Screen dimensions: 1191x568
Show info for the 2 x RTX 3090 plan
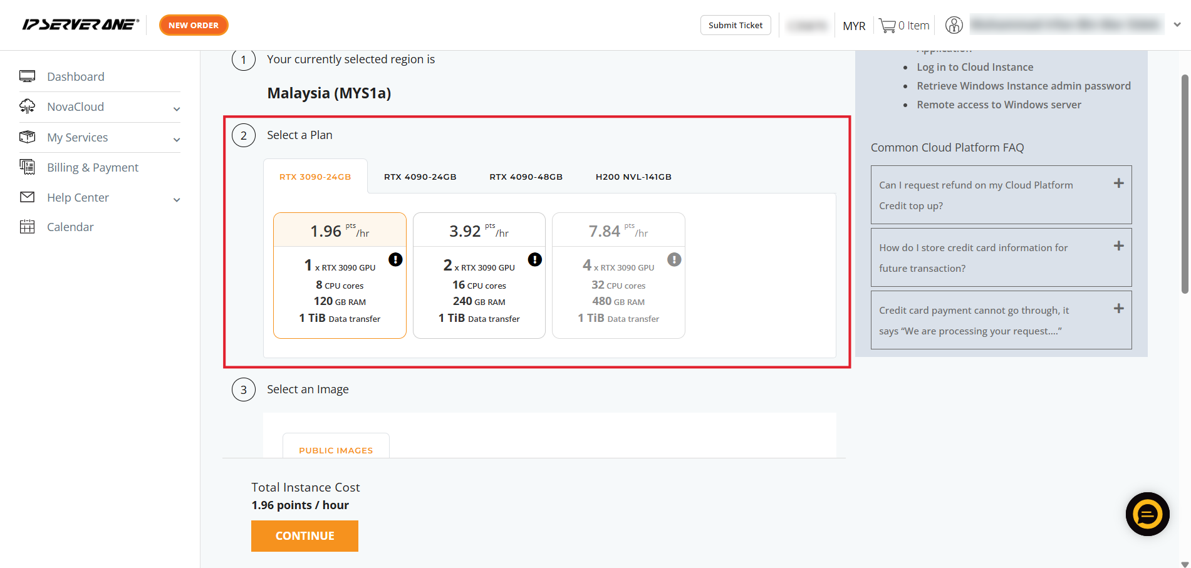point(534,259)
